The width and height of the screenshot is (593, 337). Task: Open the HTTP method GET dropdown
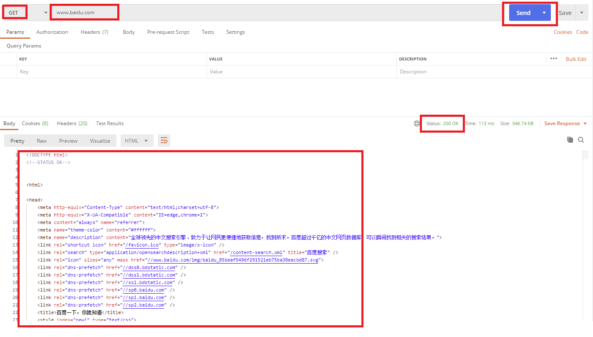(28, 13)
